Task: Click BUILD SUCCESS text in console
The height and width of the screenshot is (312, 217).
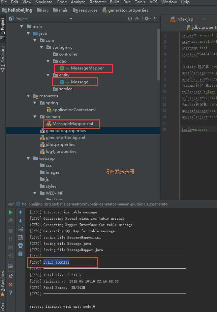Action: click(x=56, y=262)
